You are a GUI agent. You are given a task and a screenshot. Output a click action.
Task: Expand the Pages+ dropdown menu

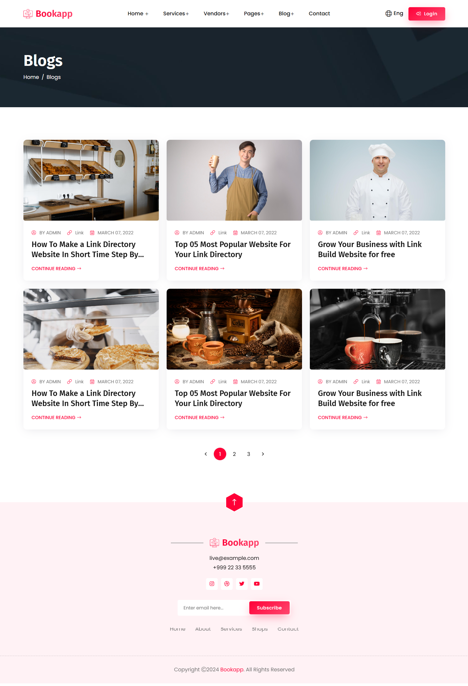click(254, 14)
